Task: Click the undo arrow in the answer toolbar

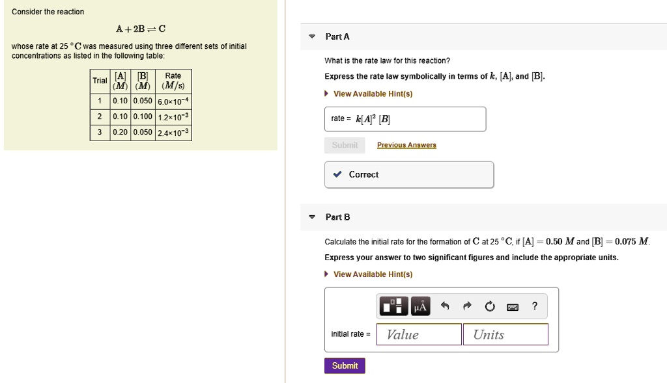Action: coord(445,306)
